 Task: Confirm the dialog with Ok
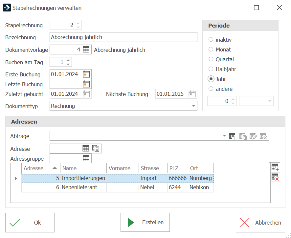(30, 223)
